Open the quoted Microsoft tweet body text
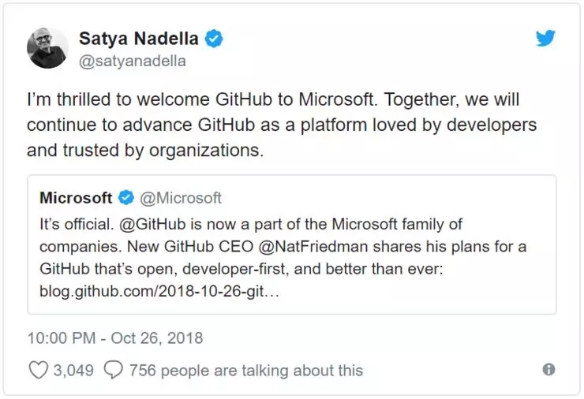Screen dimensions: 584x399 (283, 258)
